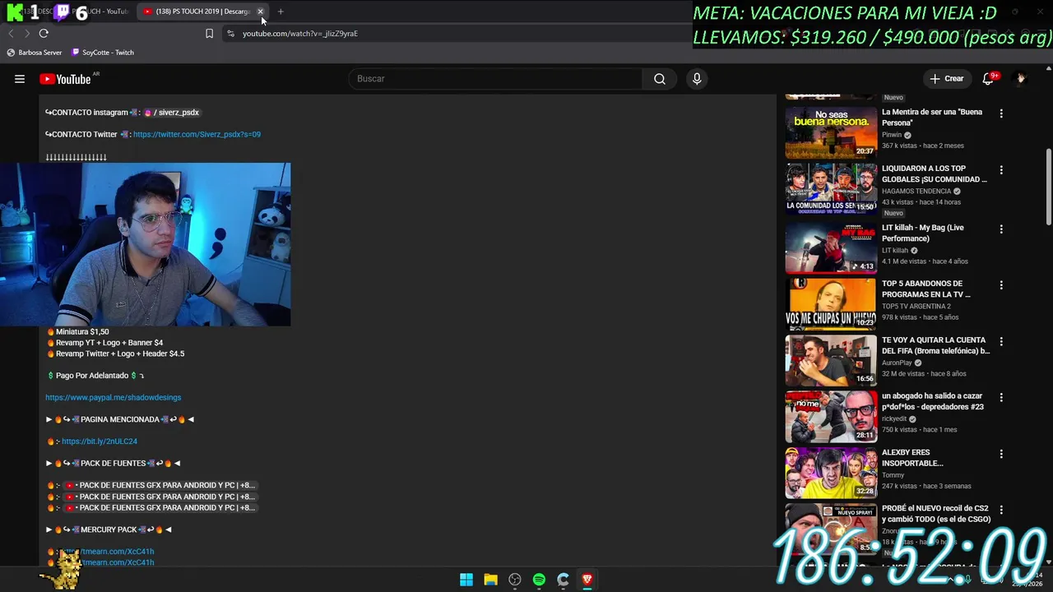Open options for 'PROBÉ el NUEVO recoil de CS2'

(1001, 510)
